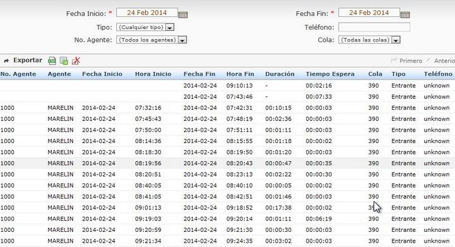Select Hora Fin 09:24:35 cell
455x247 pixels.
(239, 241)
